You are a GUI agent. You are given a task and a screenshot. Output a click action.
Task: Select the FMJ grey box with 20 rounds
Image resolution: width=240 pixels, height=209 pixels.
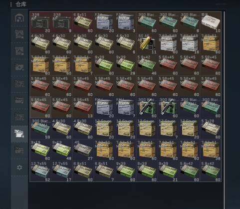pos(104,107)
